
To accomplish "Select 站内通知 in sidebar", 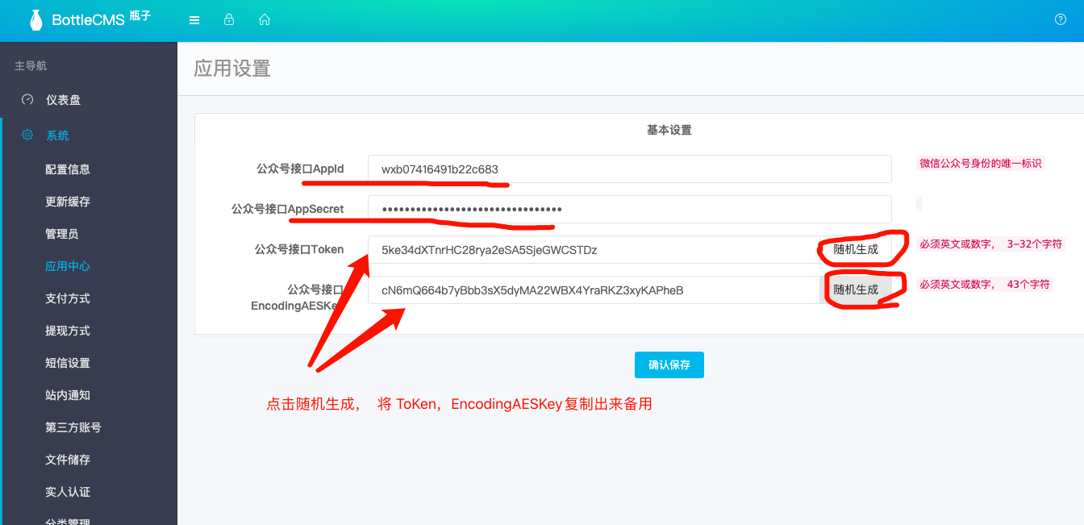I will tap(68, 395).
